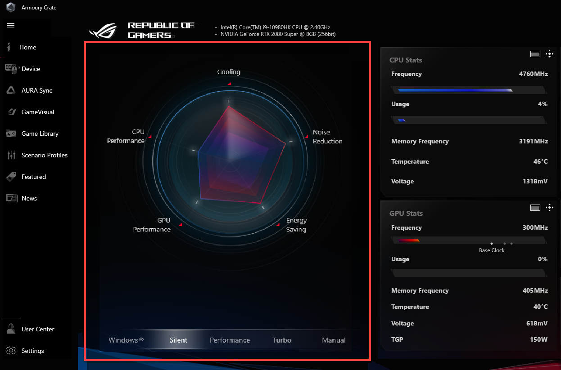Click the Settings gear icon
Viewport: 561px width, 370px height.
pos(11,351)
